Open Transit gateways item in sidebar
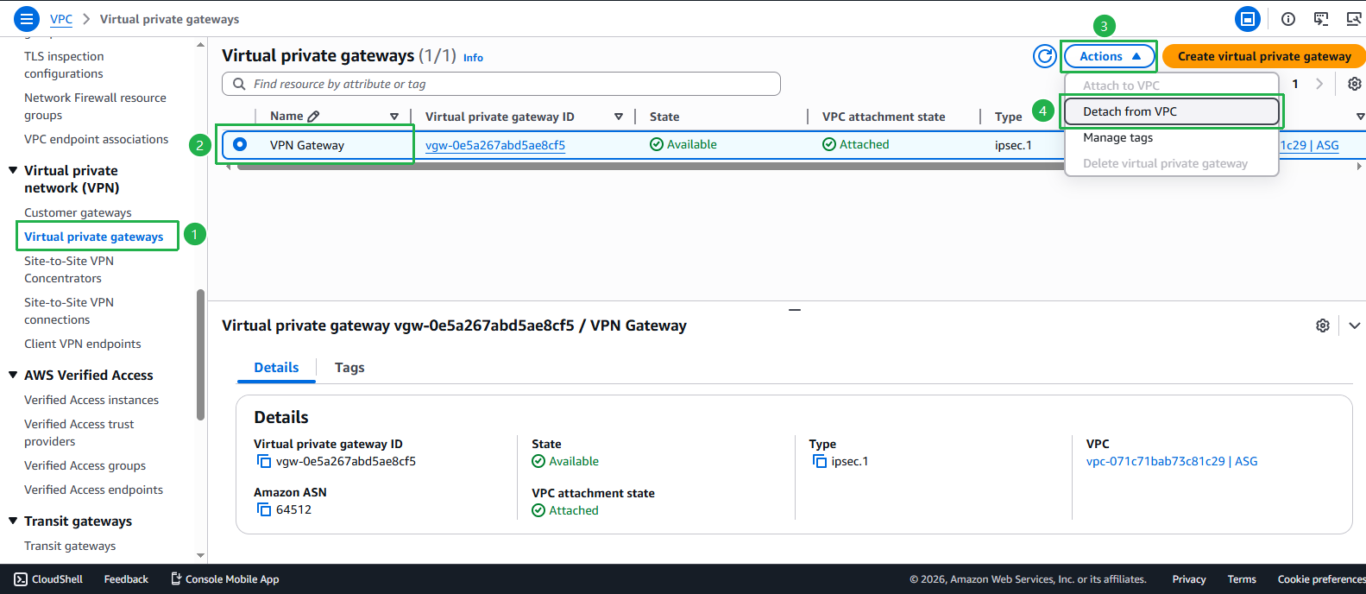The width and height of the screenshot is (1366, 594). [70, 546]
